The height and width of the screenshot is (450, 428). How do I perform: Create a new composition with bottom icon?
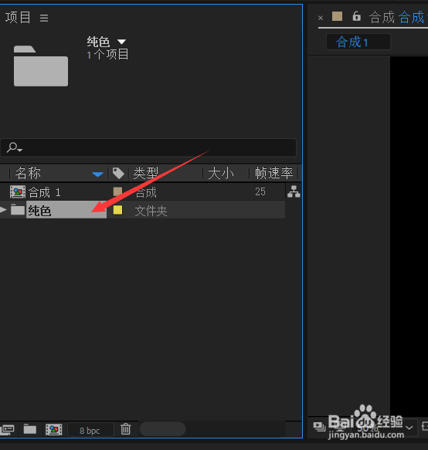click(54, 430)
